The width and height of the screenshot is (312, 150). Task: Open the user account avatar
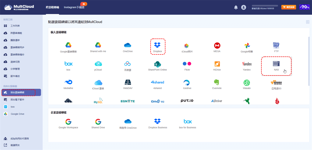244,7
